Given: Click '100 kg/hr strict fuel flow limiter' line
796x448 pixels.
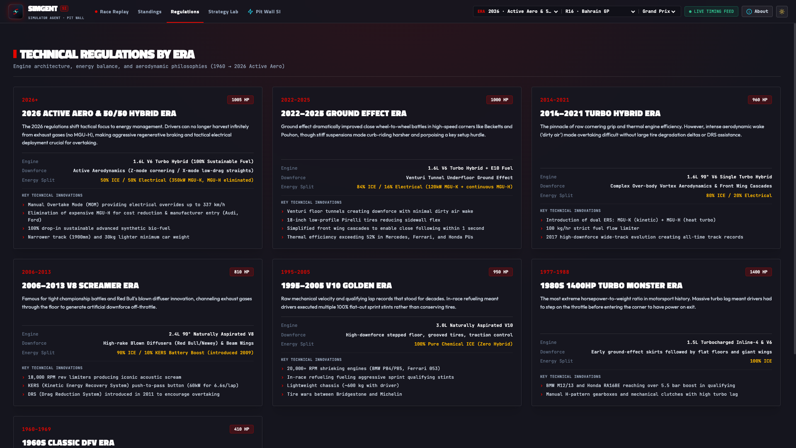Looking at the screenshot, I should click(592, 229).
